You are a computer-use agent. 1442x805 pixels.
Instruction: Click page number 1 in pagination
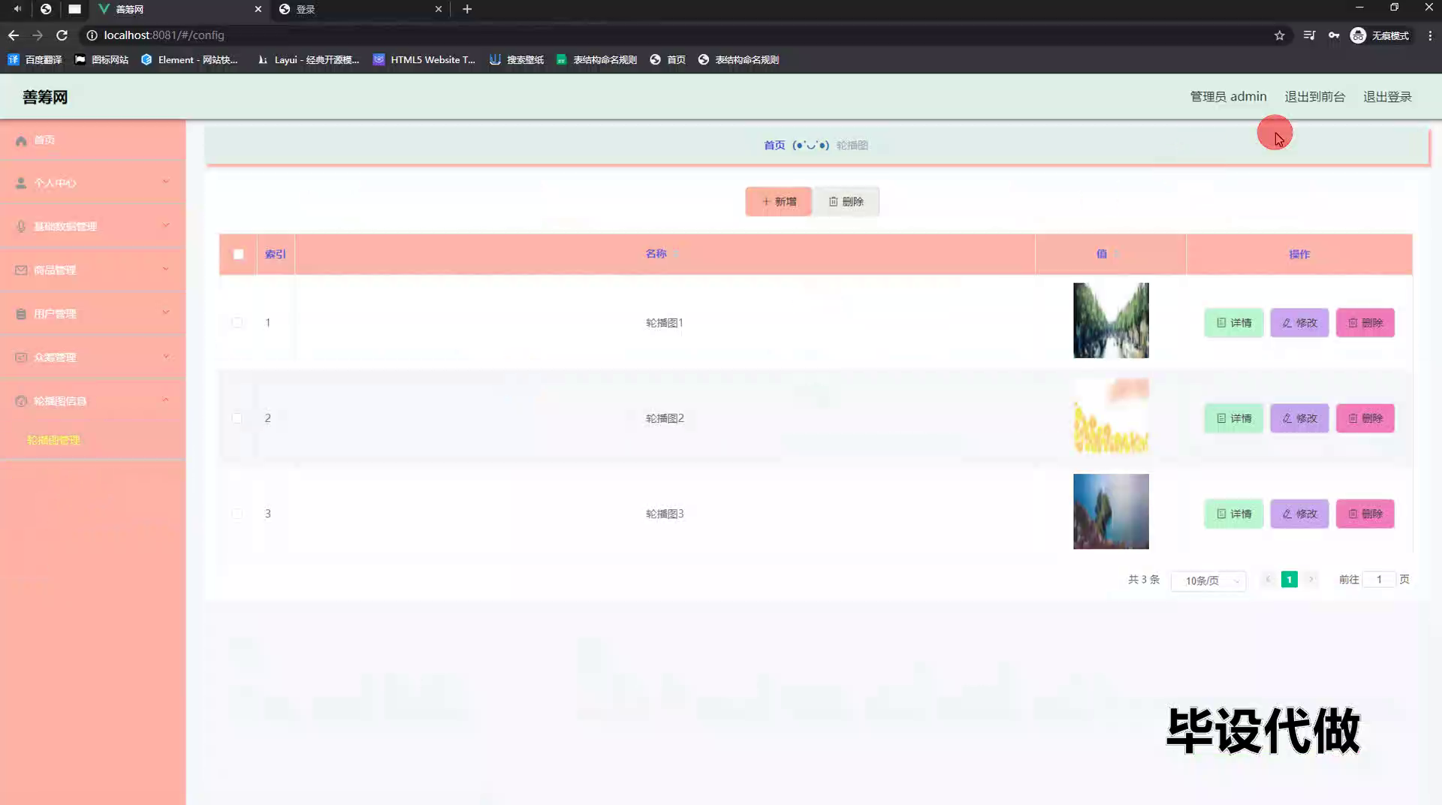tap(1289, 580)
